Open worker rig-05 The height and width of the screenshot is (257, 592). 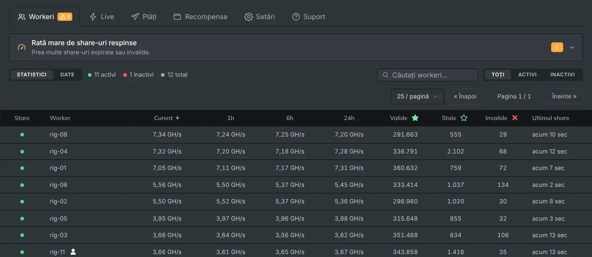58,218
